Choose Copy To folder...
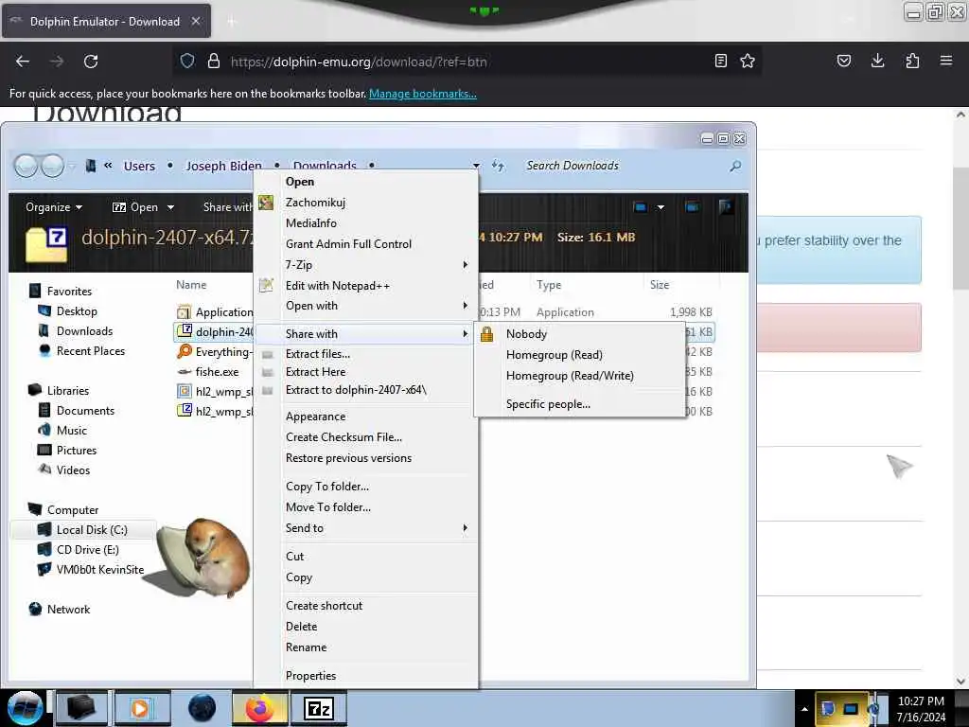 [x=366, y=487]
